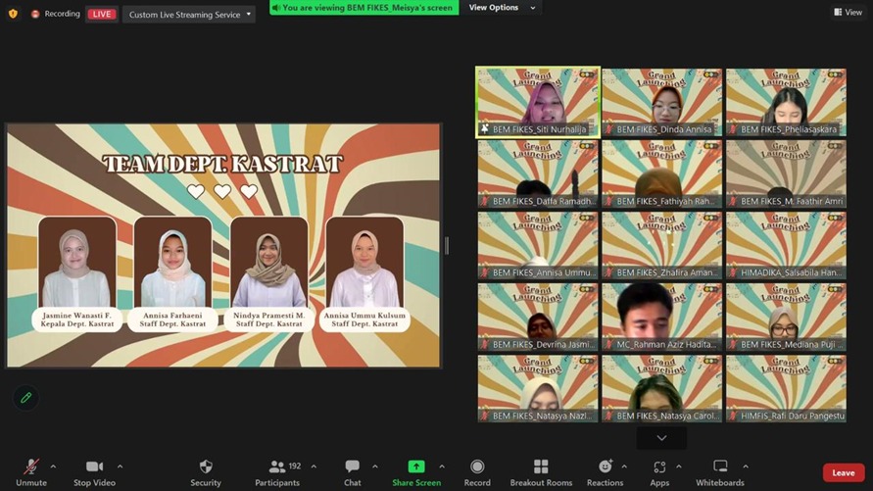The height and width of the screenshot is (491, 873).
Task: Click the red Leave button
Action: pos(843,473)
